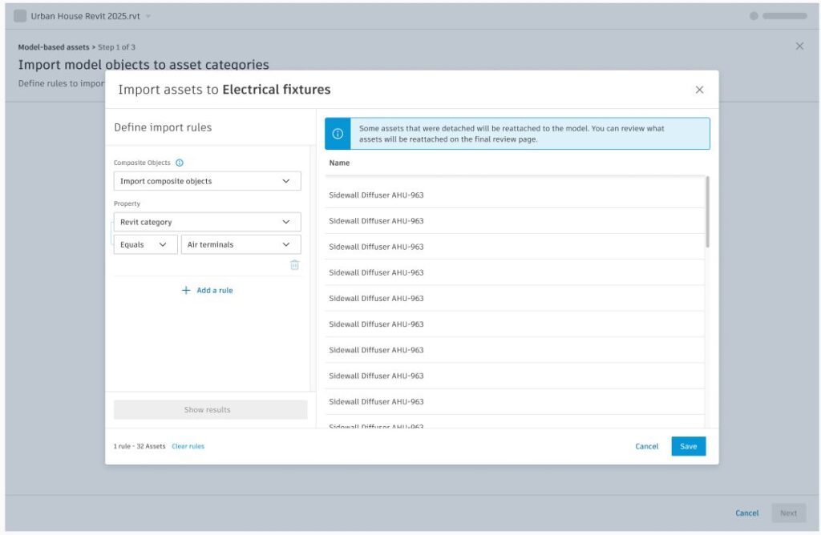Click the Model-based assets breadcrumb
Image resolution: width=821 pixels, height=535 pixels.
[x=53, y=47]
